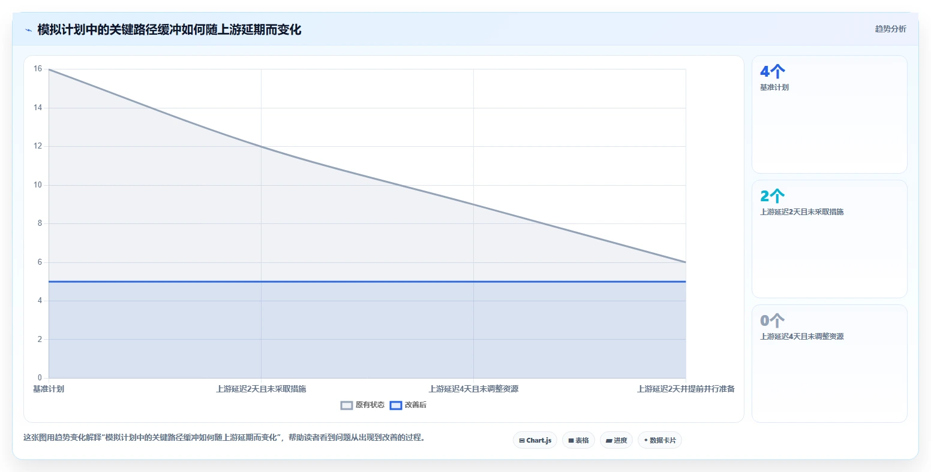Open the 基准计划 stat card showing 4个
The height and width of the screenshot is (472, 931).
(830, 114)
